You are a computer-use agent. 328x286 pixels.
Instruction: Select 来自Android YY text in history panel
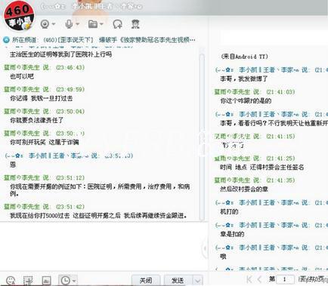coord(244,57)
